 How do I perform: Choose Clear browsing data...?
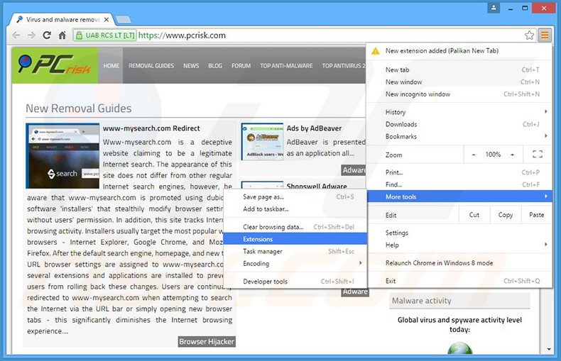click(x=295, y=227)
